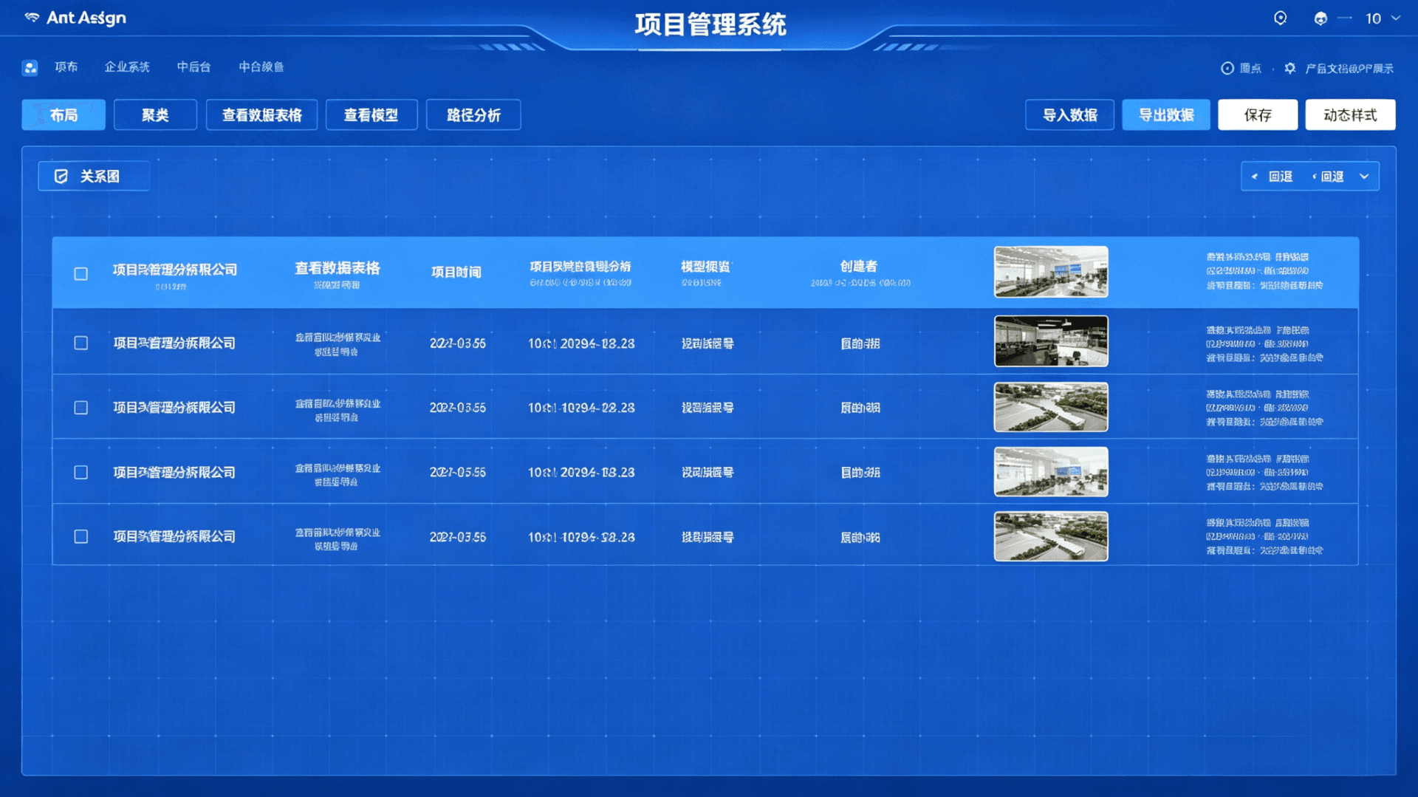Click the 关系图 relationship graph icon
1418x797 pixels.
(x=61, y=176)
